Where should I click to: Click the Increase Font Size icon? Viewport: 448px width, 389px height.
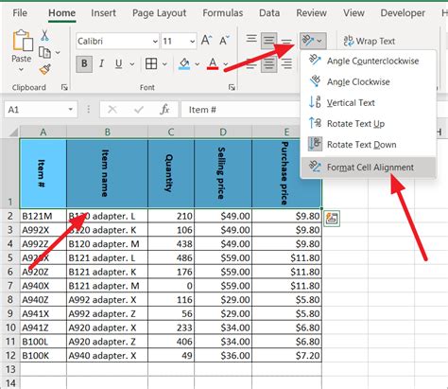(206, 41)
